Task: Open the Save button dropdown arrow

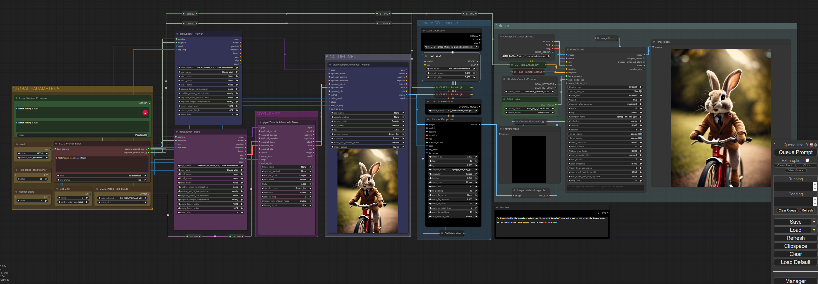Action: [x=814, y=222]
